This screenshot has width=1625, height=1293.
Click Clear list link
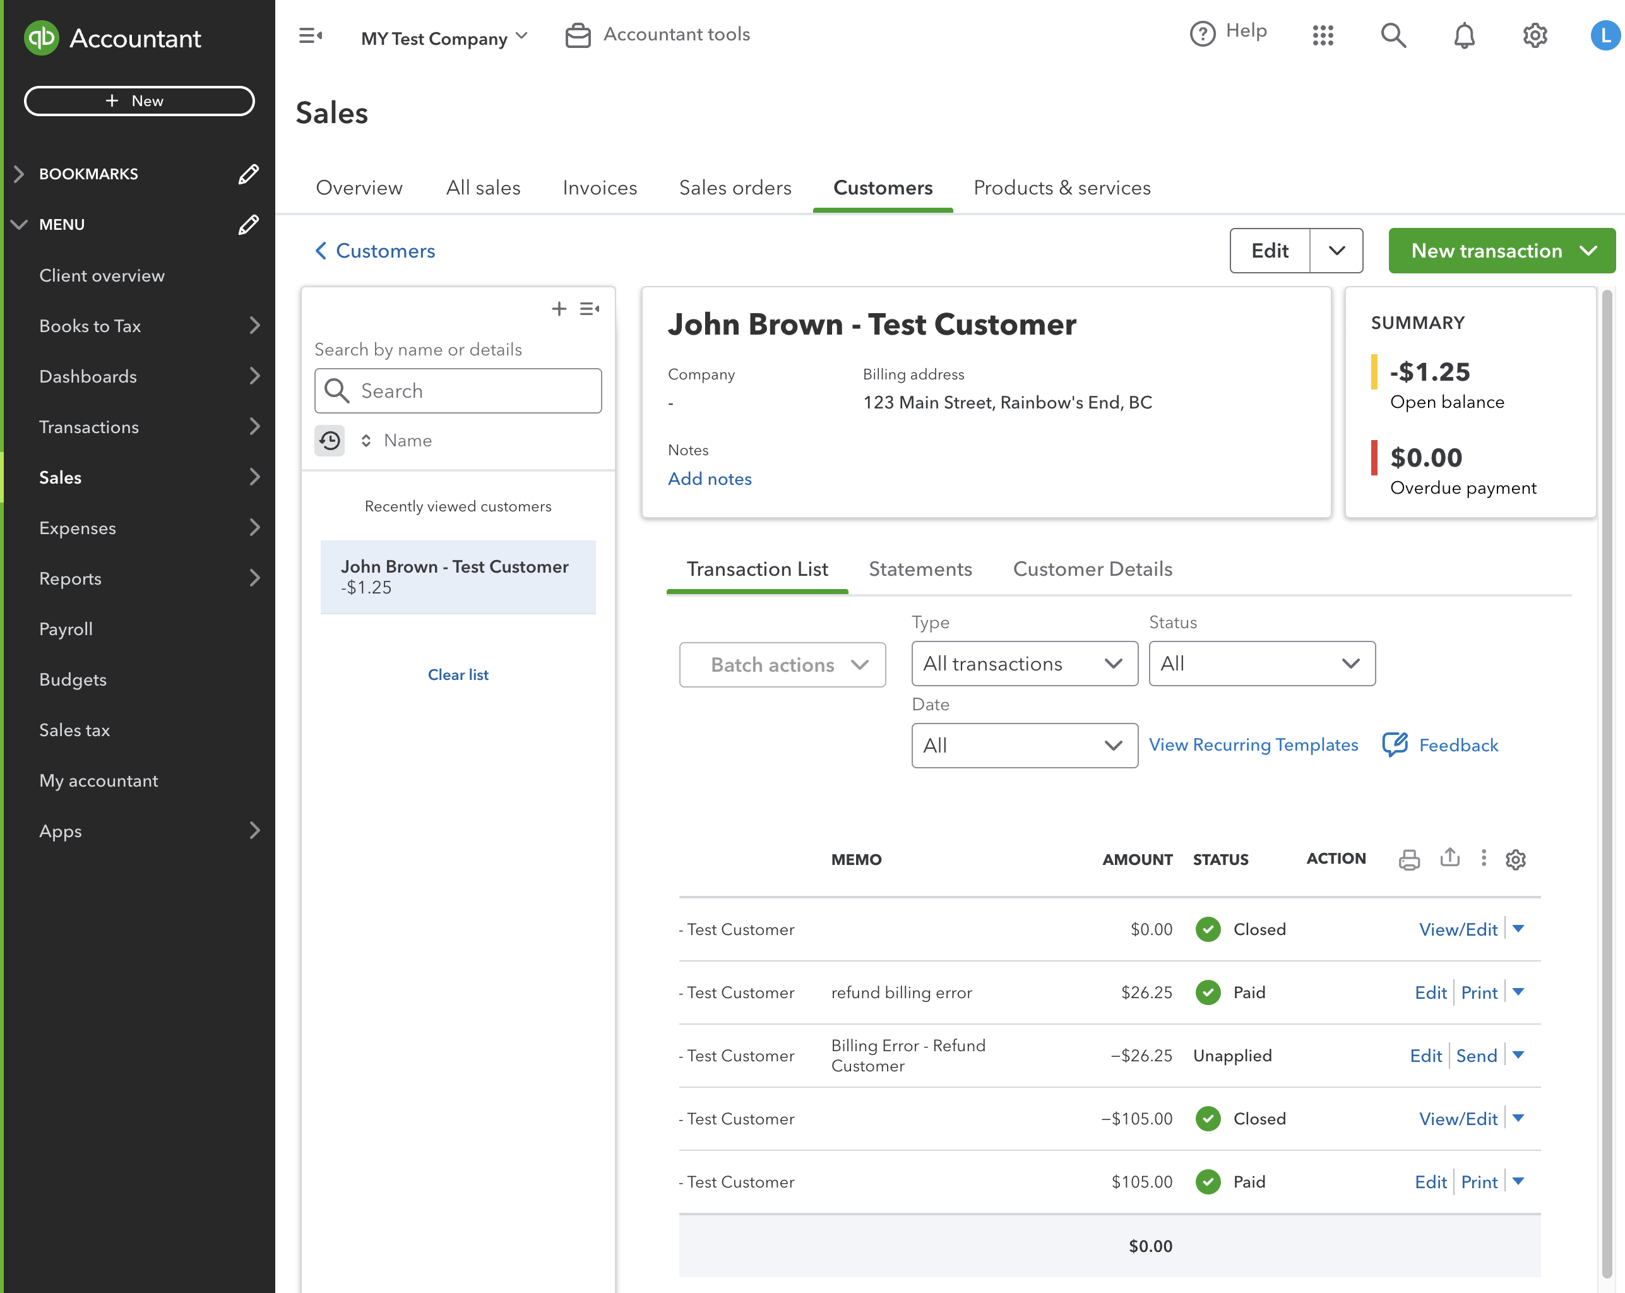(x=458, y=675)
